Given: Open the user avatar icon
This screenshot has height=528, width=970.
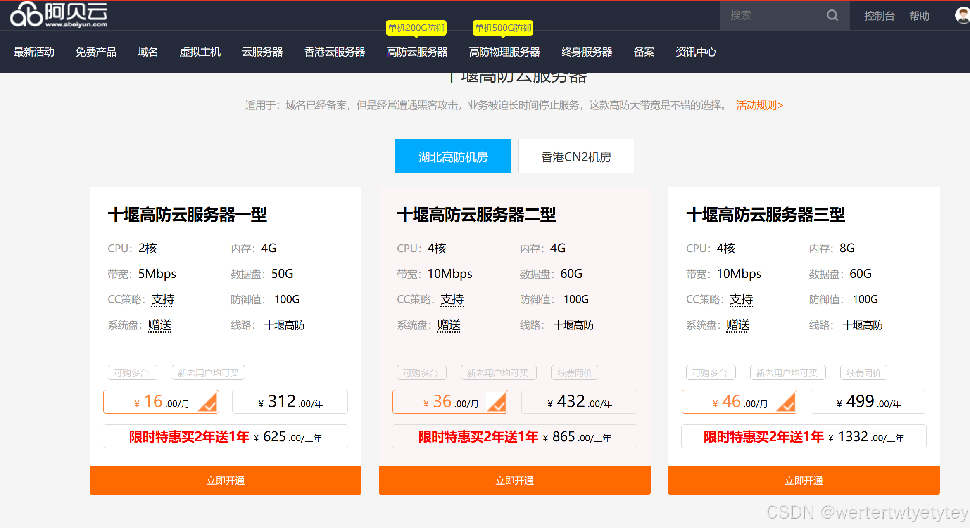Looking at the screenshot, I should click(963, 16).
